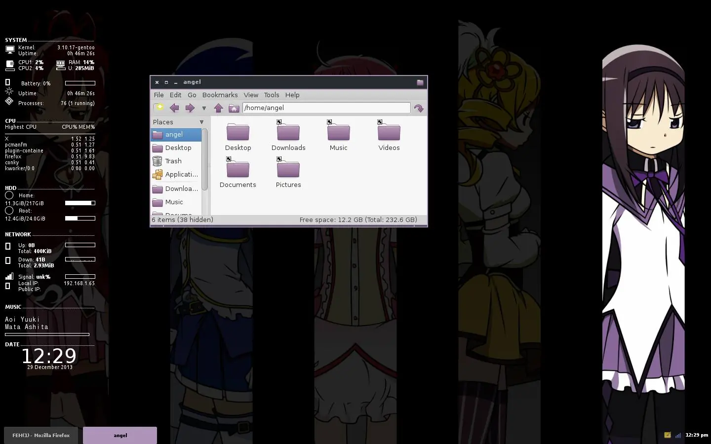Screen dimensions: 711x444
Task: Click the jump-to-path arrow beside the address bar
Action: [419, 108]
